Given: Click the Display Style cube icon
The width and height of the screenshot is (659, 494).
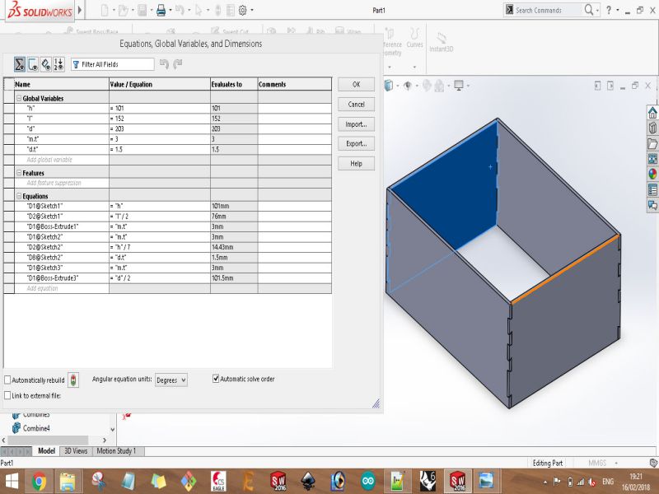Looking at the screenshot, I should coord(389,86).
